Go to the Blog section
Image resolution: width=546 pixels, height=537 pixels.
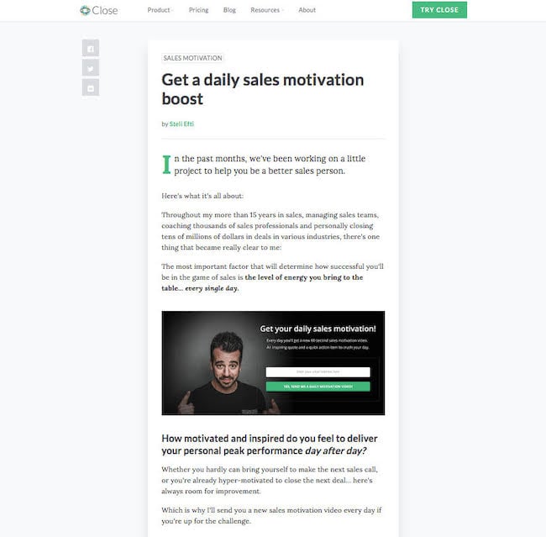point(229,10)
